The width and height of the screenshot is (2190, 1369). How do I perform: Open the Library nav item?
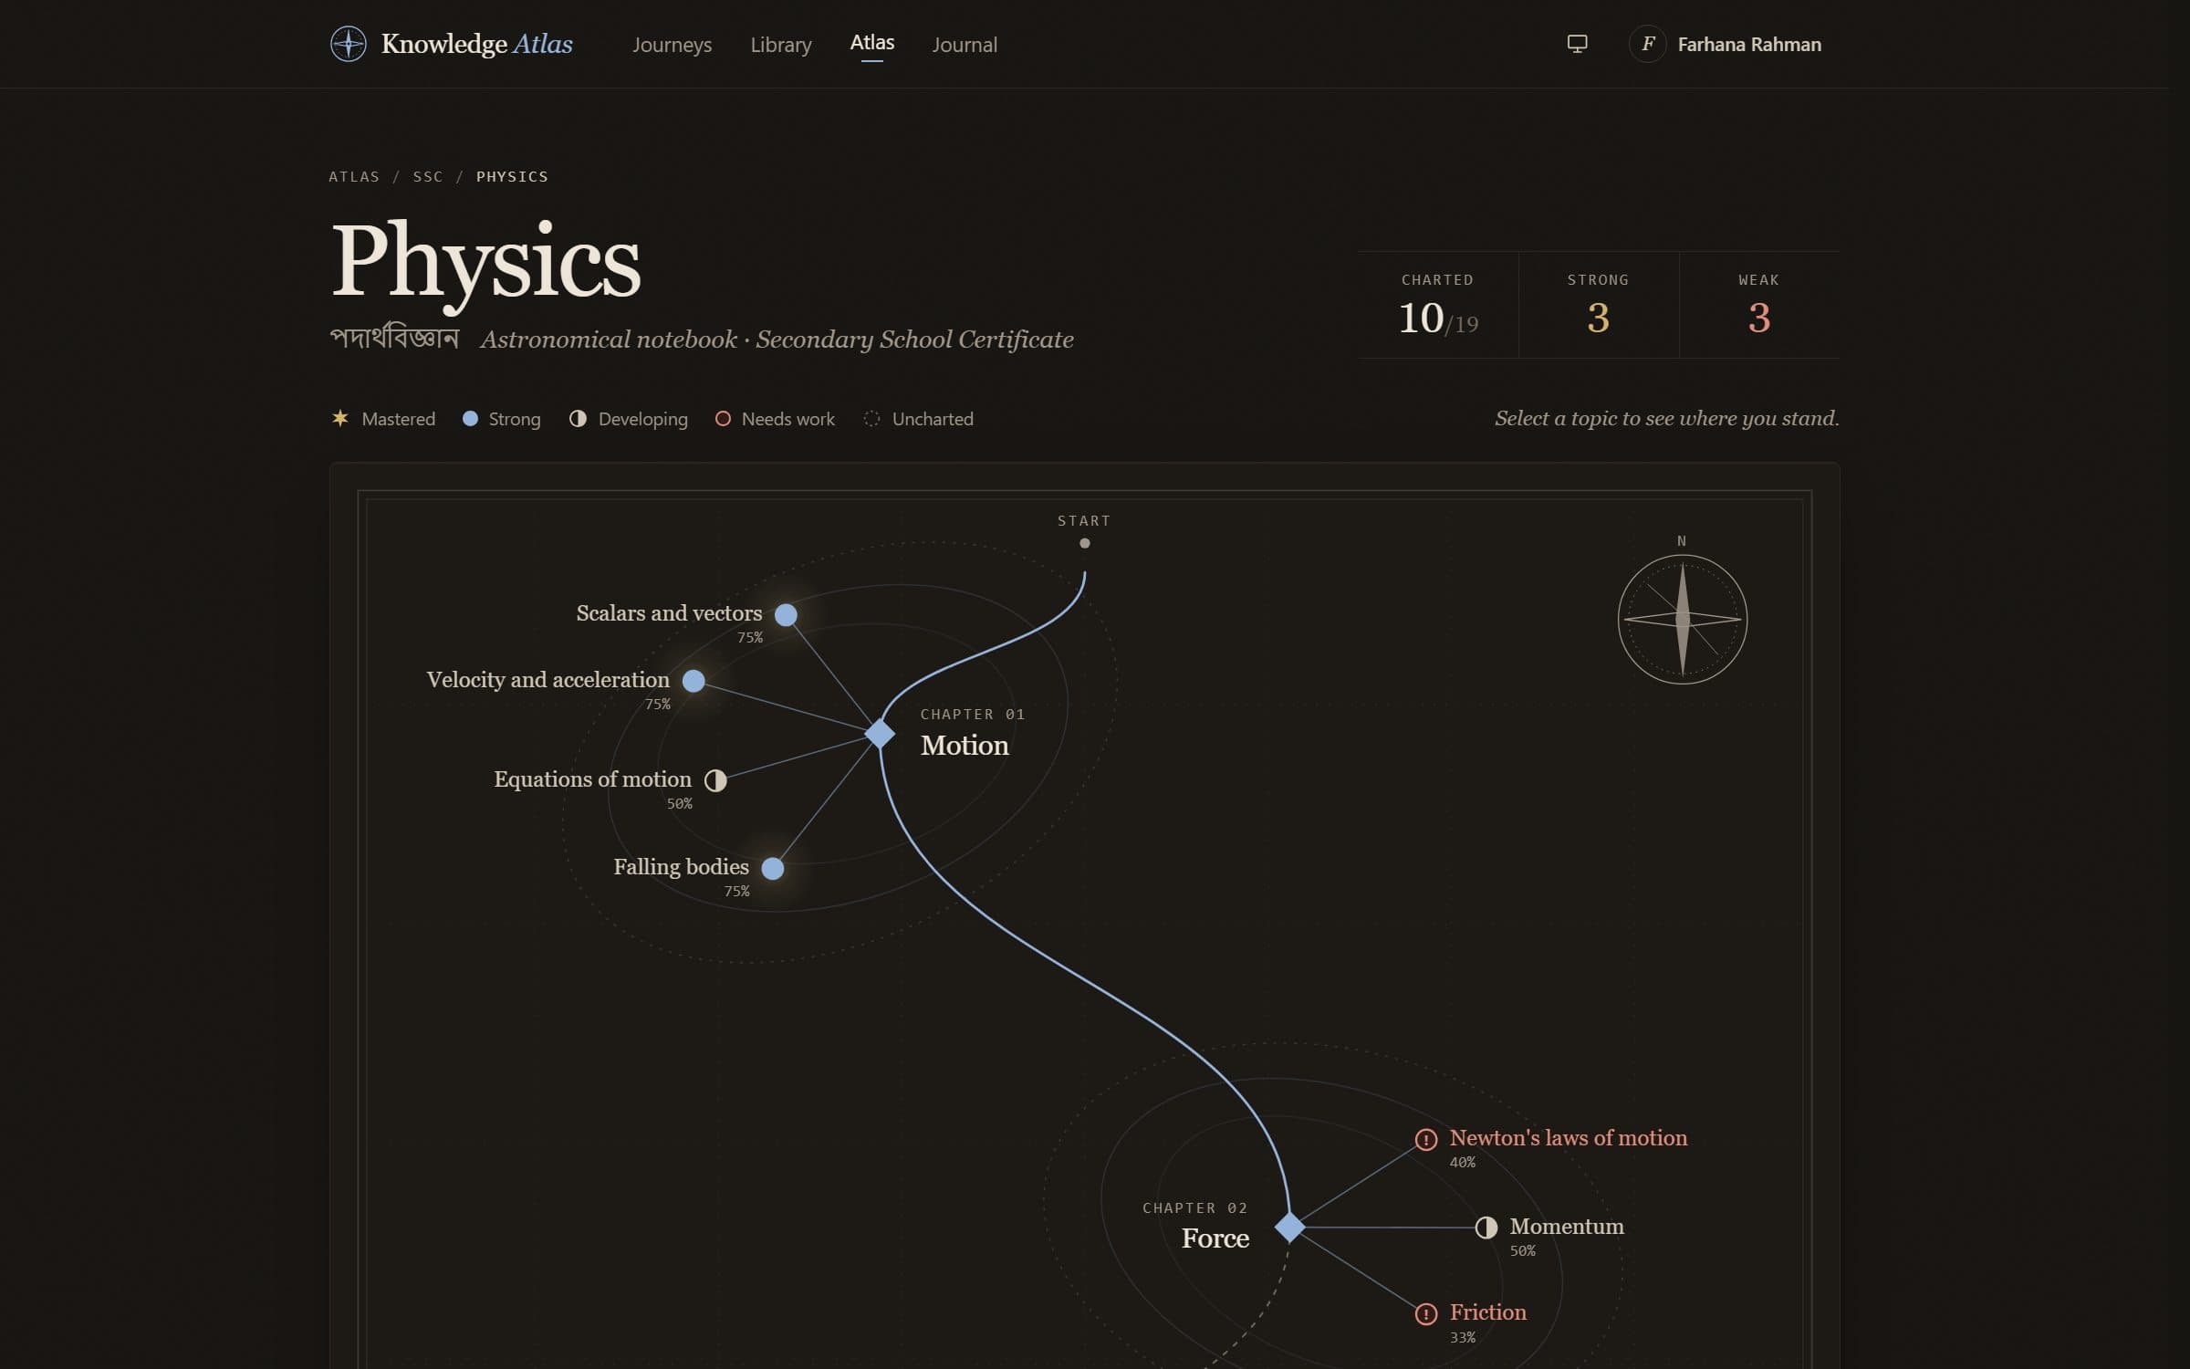tap(780, 45)
